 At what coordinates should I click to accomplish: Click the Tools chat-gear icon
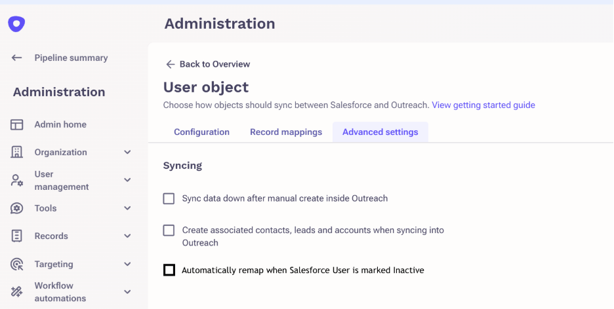click(x=16, y=208)
